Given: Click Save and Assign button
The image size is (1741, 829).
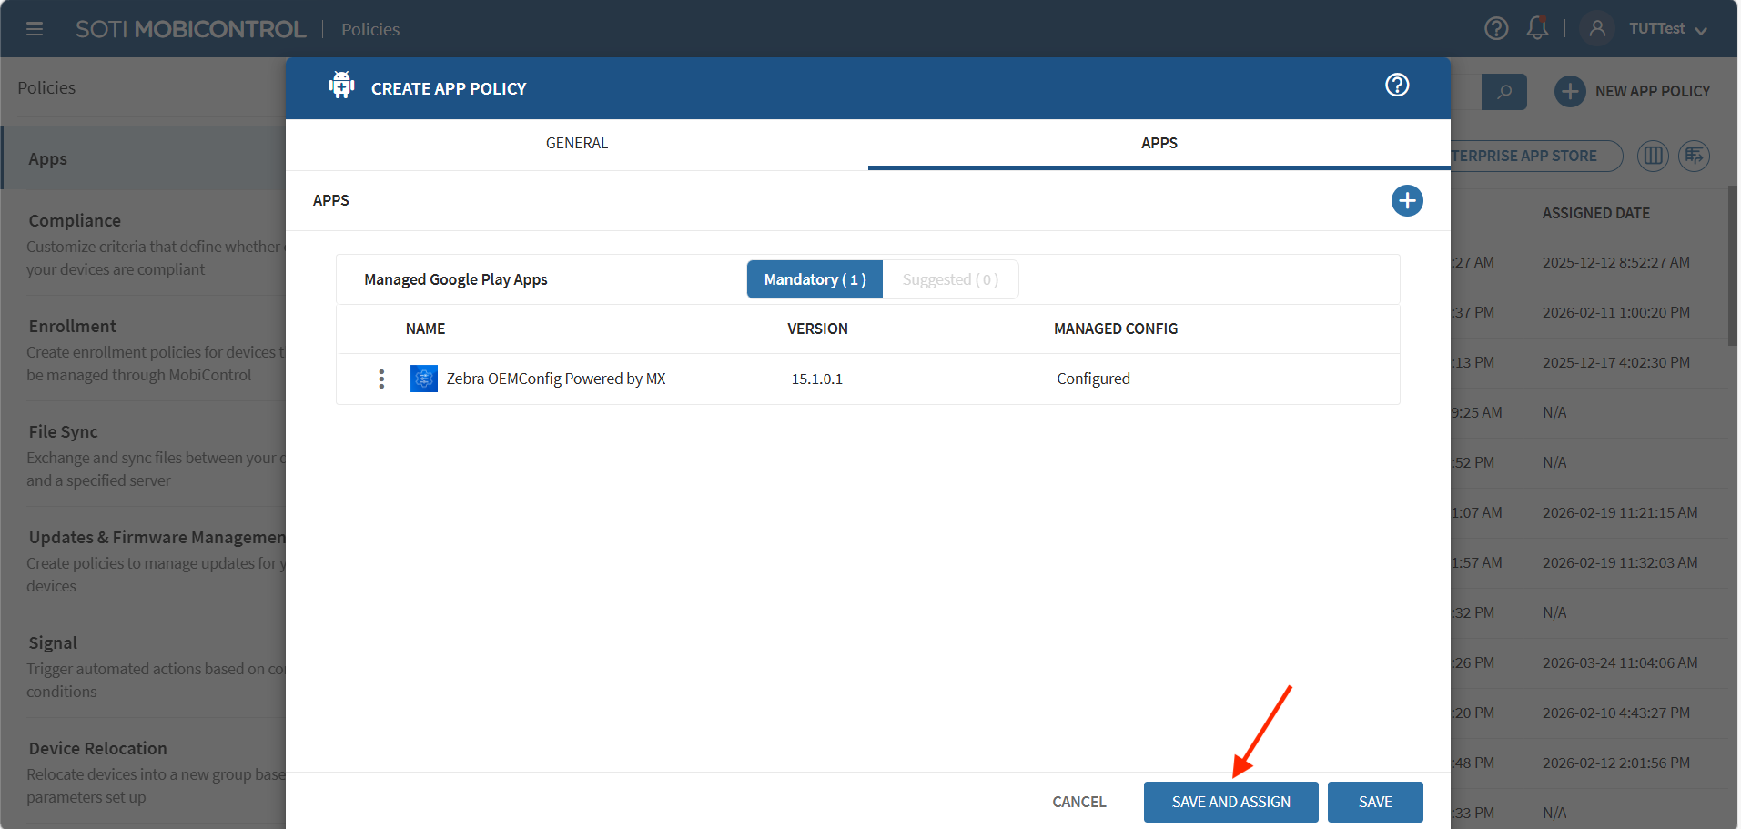Looking at the screenshot, I should tap(1230, 802).
